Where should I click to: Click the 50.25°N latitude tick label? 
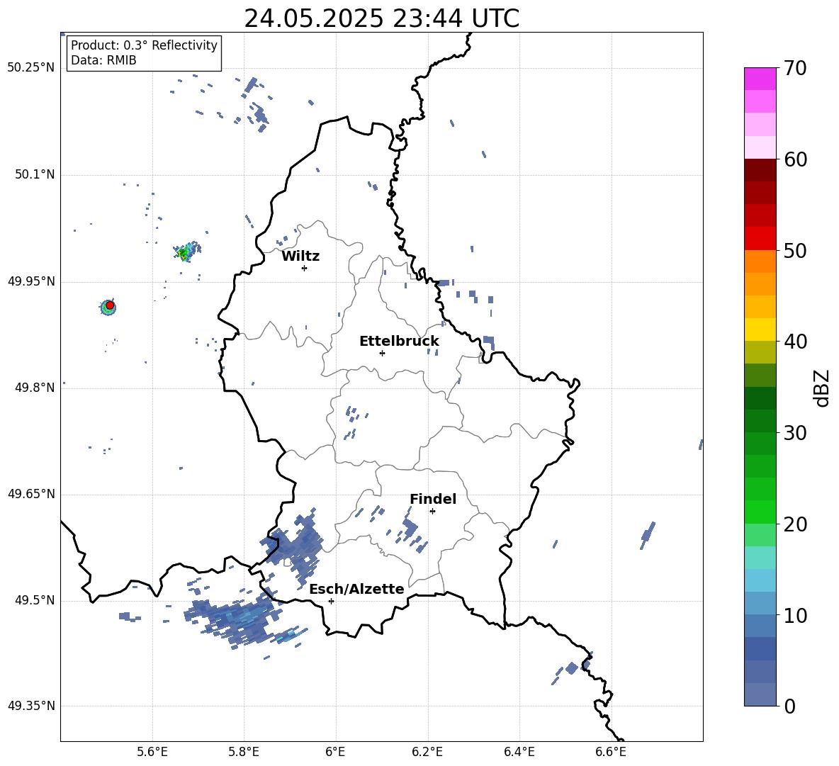[x=30, y=68]
